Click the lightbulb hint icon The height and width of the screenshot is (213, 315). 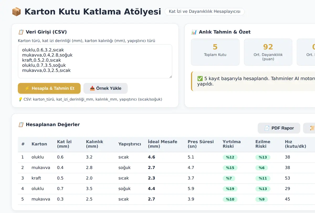20,99
